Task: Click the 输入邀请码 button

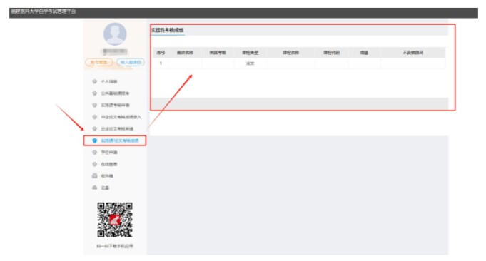Action: click(x=131, y=62)
